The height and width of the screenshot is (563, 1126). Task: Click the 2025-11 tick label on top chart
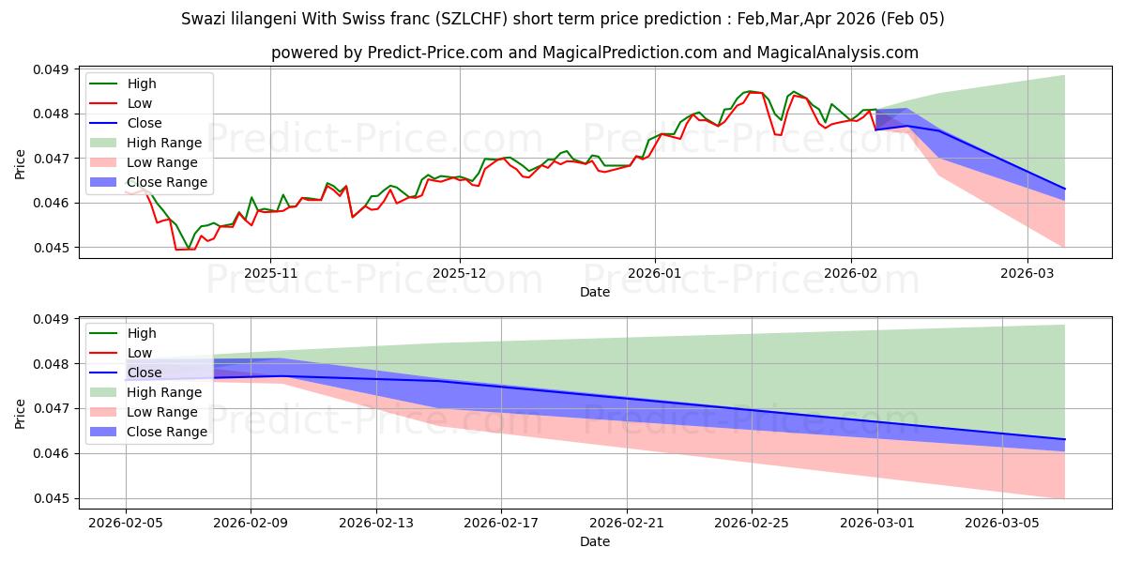pos(270,273)
